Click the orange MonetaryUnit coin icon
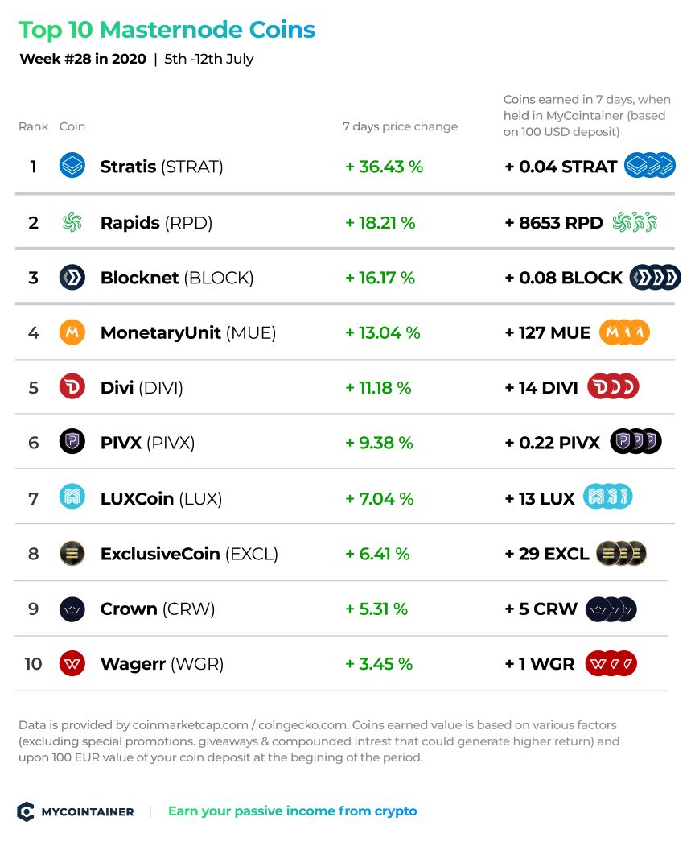 [72, 332]
